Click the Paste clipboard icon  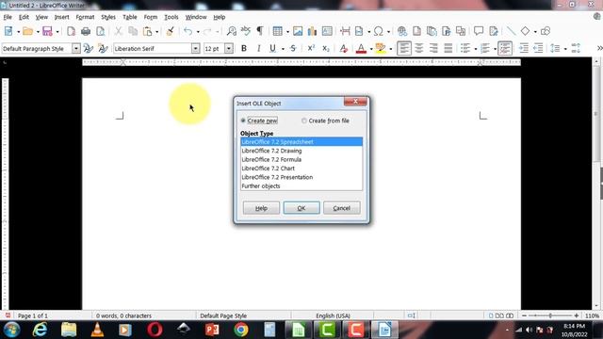pyautogui.click(x=147, y=31)
